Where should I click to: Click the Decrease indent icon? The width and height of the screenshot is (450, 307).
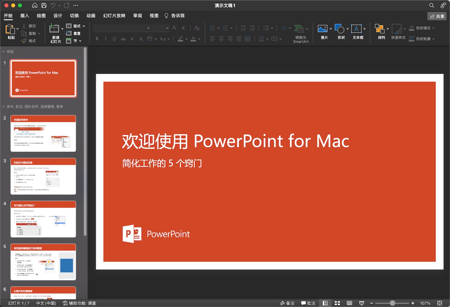click(243, 28)
